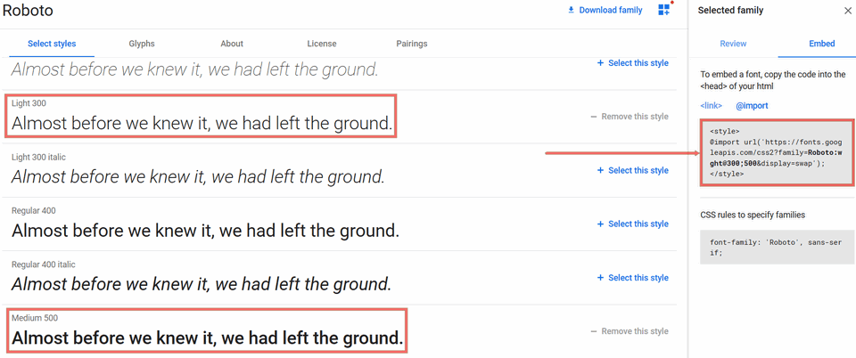Go to the License tab
The height and width of the screenshot is (358, 856).
tap(322, 44)
